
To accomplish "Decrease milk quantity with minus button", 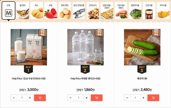I will pos(14,98).
